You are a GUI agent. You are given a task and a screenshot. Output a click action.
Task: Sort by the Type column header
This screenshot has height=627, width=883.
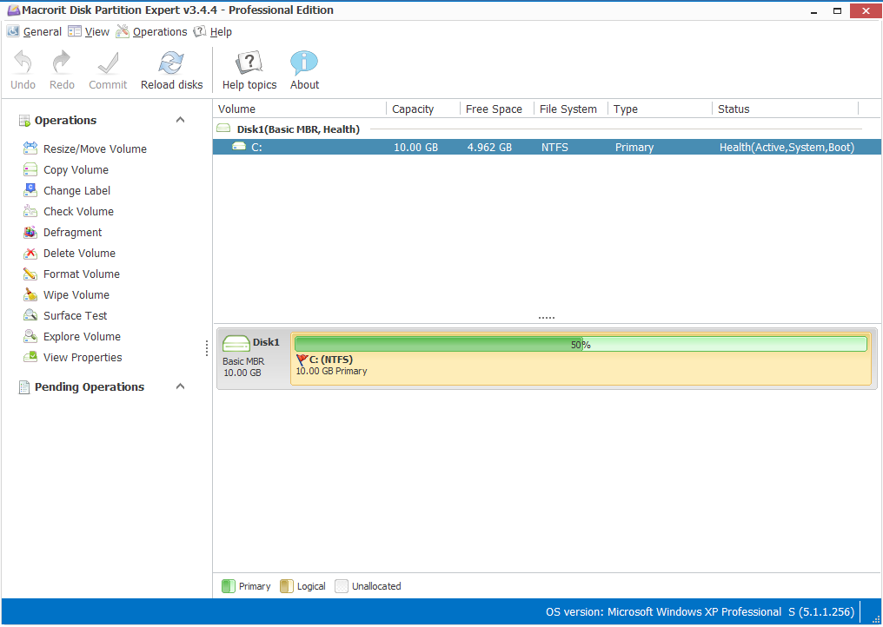[660, 109]
